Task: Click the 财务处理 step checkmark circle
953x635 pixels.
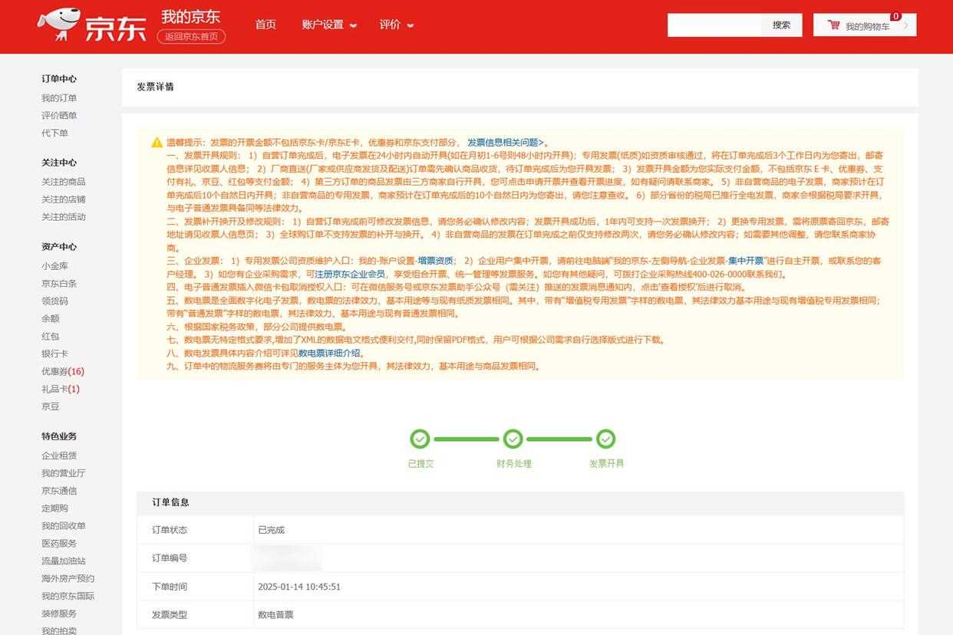Action: [x=513, y=439]
